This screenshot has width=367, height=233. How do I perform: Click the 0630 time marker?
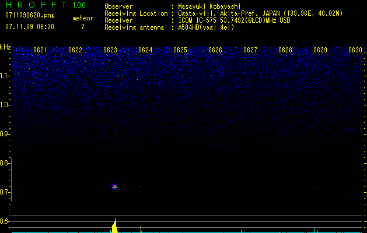(x=355, y=51)
